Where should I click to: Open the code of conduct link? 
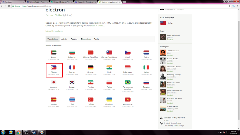98,26
